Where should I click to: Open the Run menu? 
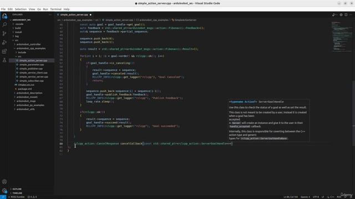coord(45,9)
